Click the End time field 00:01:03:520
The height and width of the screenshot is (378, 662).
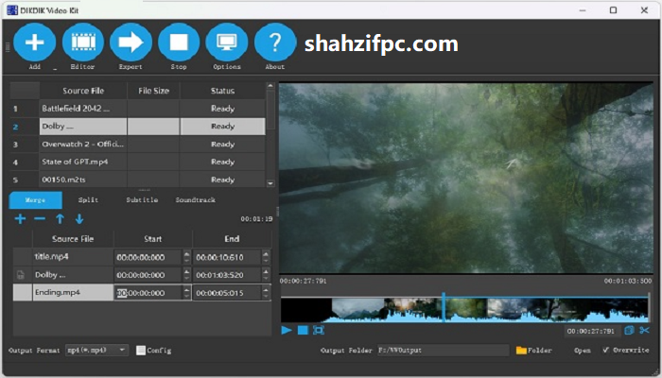(227, 275)
